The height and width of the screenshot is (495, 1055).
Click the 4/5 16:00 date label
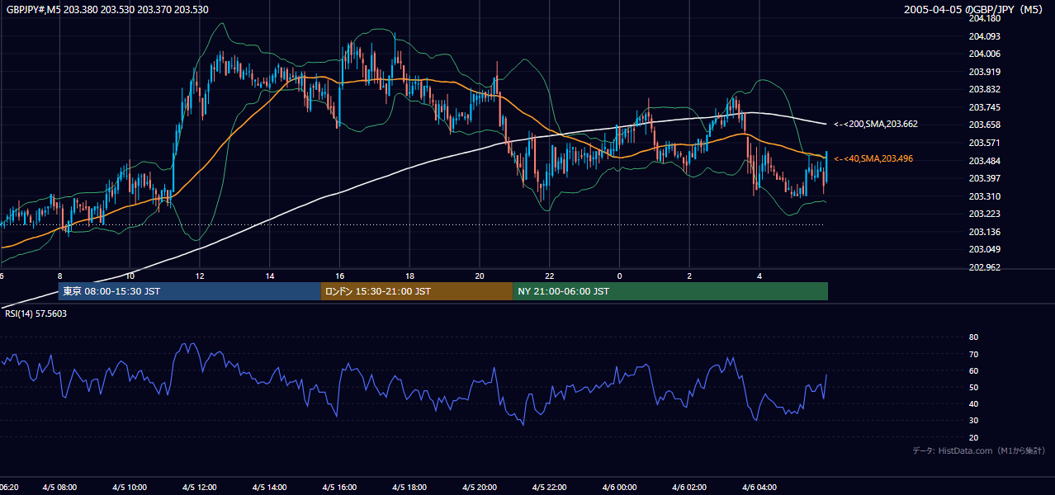(339, 488)
